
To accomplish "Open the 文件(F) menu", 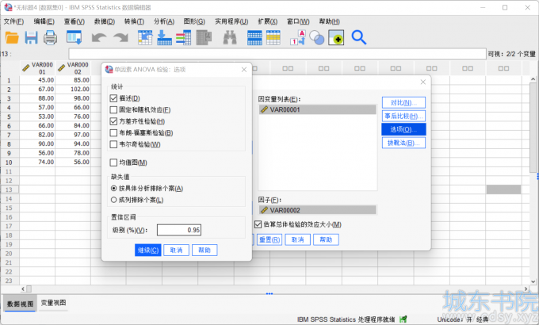I will coord(13,21).
